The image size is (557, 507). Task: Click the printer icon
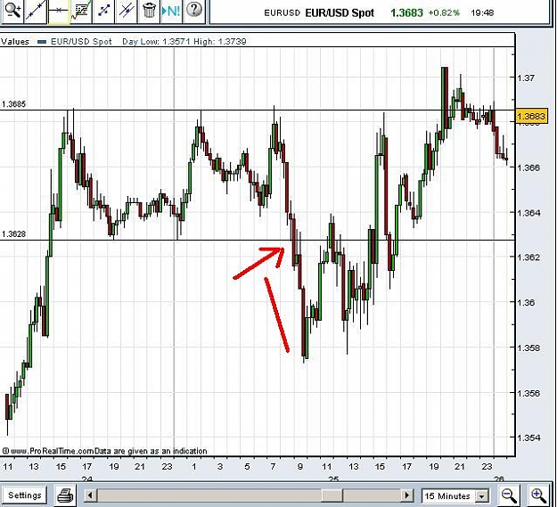pyautogui.click(x=65, y=495)
